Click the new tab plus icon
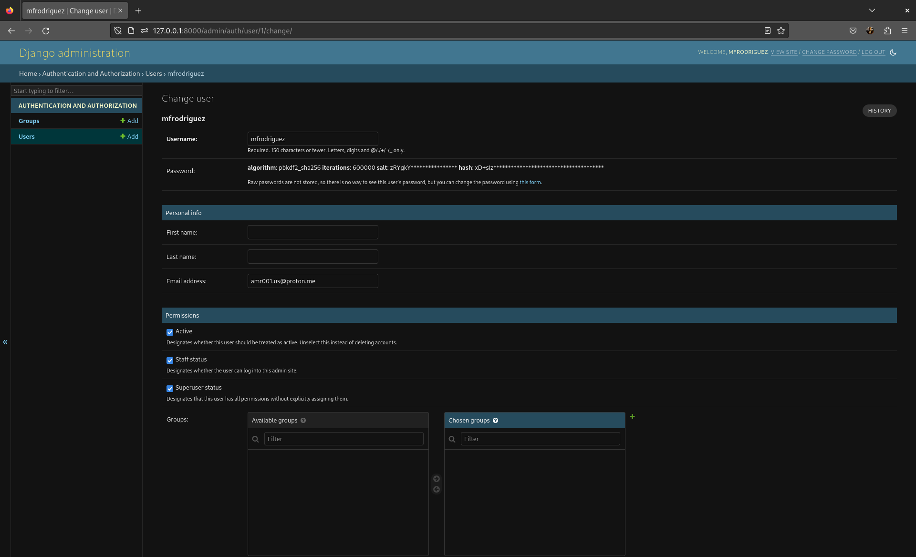The image size is (916, 557). coord(138,11)
